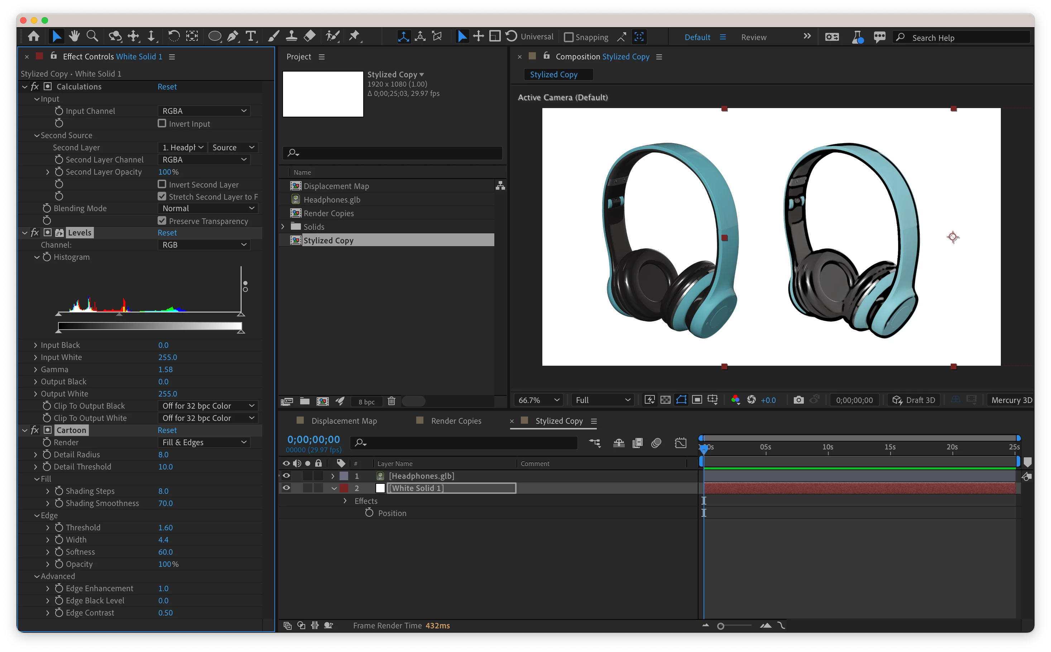Switch to the Review workspace

754,38
